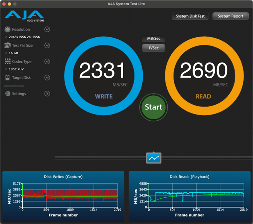Switch units to F/Sec
The image size is (253, 224).
pos(154,48)
